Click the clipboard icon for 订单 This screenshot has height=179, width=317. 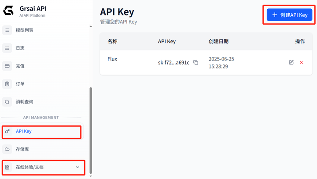[x=7, y=84]
